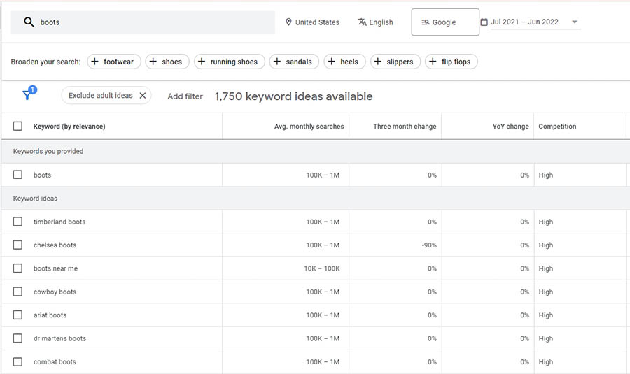Toggle the select-all checkbox in header
630x374 pixels.
click(17, 127)
